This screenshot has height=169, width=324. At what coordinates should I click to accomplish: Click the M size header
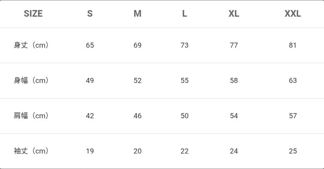[x=137, y=14]
